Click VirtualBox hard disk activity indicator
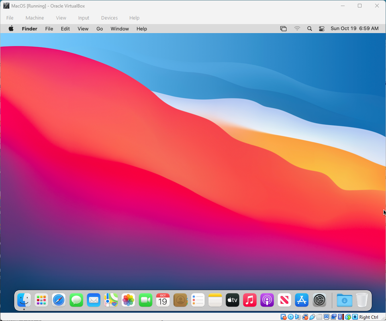The width and height of the screenshot is (386, 321). 284,317
